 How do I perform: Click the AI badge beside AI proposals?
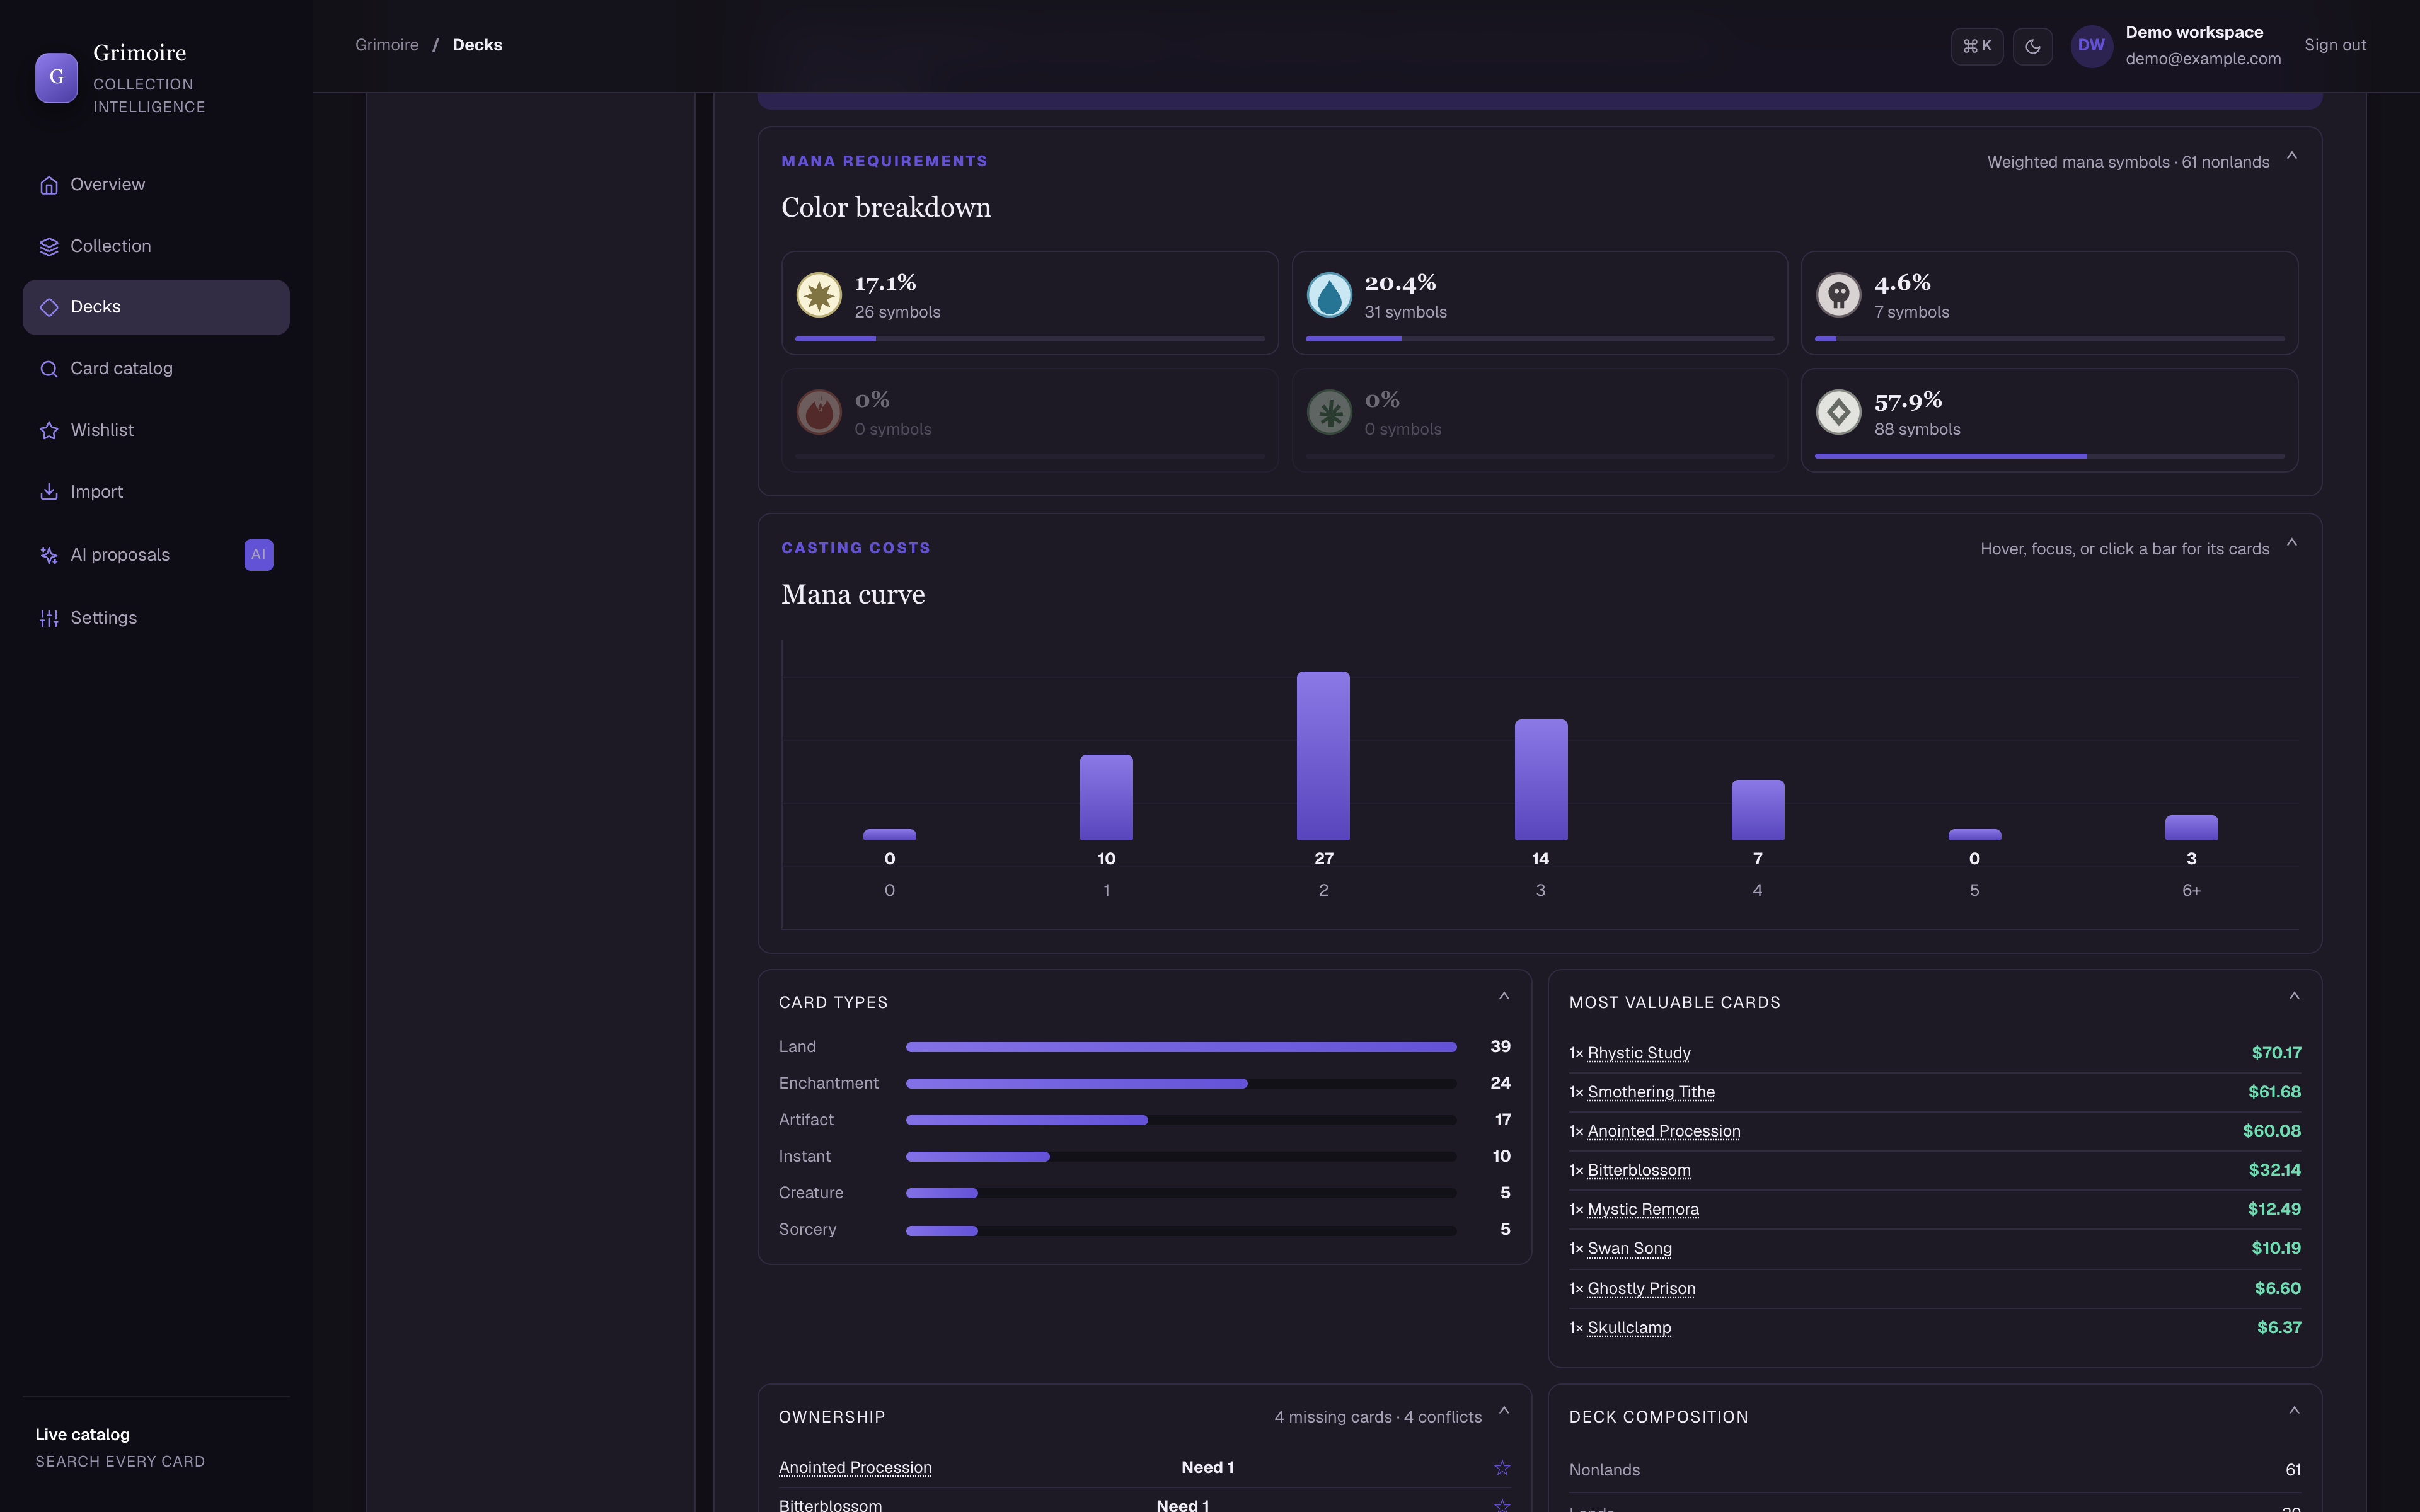pyautogui.click(x=259, y=555)
